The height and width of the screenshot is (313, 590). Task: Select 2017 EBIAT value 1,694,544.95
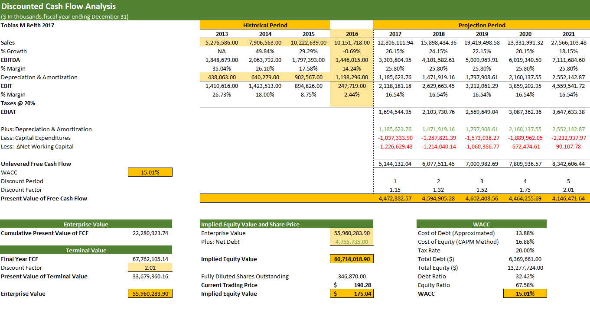(395, 112)
